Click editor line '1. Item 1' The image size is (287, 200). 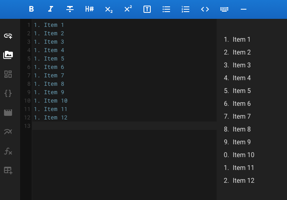tap(49, 25)
